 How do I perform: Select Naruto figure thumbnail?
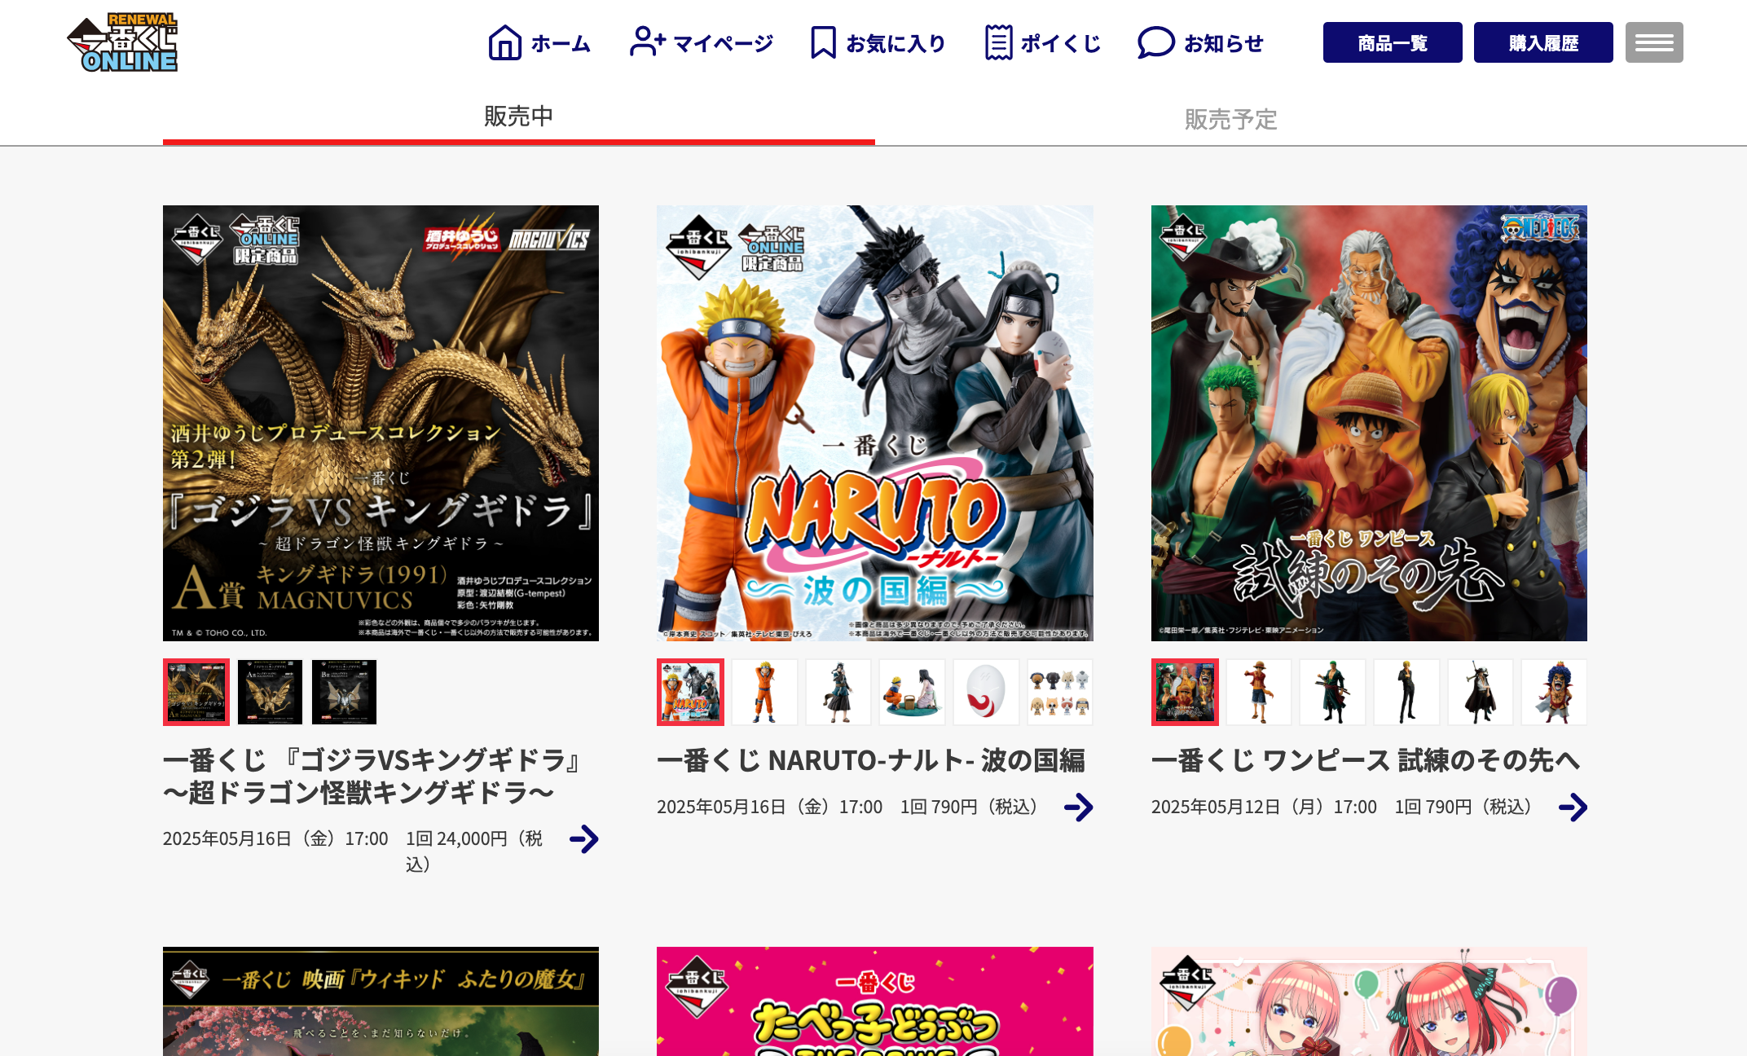[764, 692]
